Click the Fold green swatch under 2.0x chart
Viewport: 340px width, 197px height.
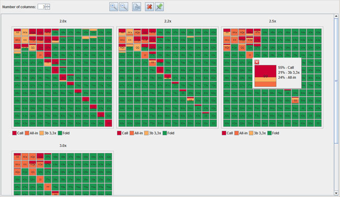coord(60,133)
